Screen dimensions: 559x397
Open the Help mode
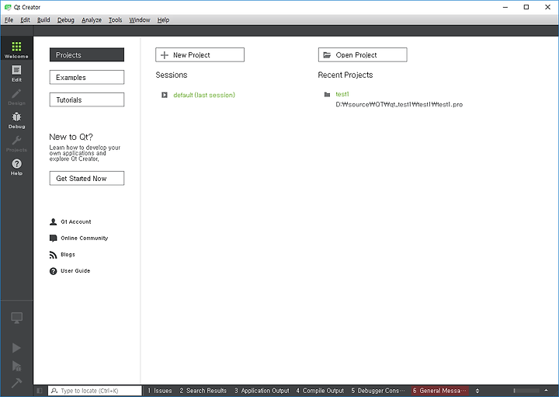coord(16,167)
